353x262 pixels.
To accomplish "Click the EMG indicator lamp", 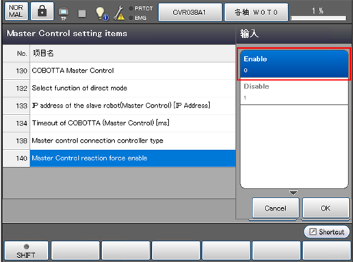I will coord(131,18).
